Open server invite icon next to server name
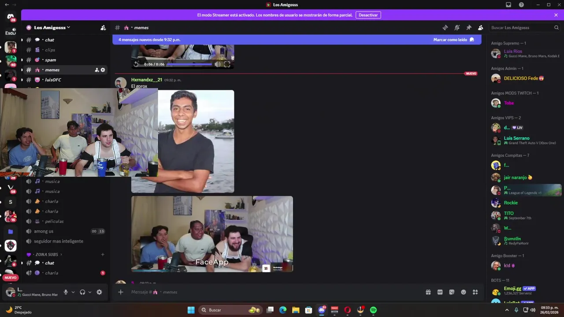The height and width of the screenshot is (317, 564). tap(103, 27)
